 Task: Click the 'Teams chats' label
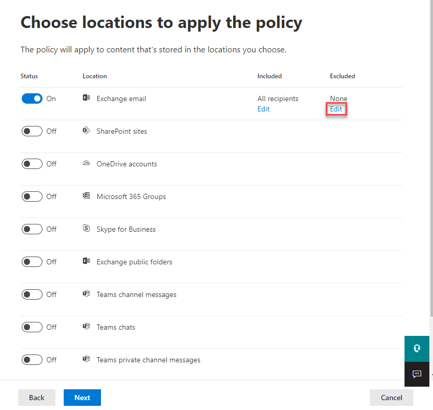116,327
